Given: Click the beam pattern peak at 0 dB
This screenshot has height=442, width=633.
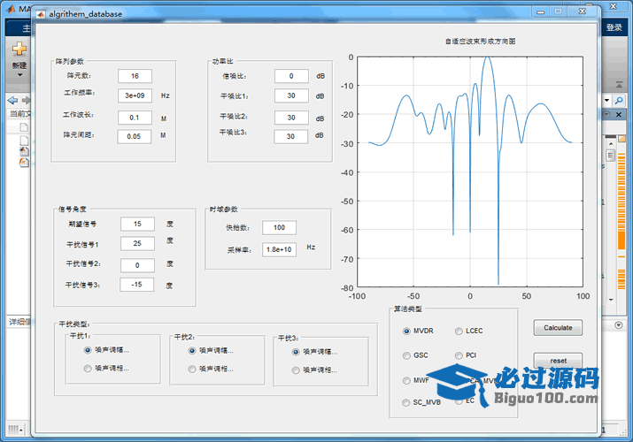Looking at the screenshot, I should point(488,57).
